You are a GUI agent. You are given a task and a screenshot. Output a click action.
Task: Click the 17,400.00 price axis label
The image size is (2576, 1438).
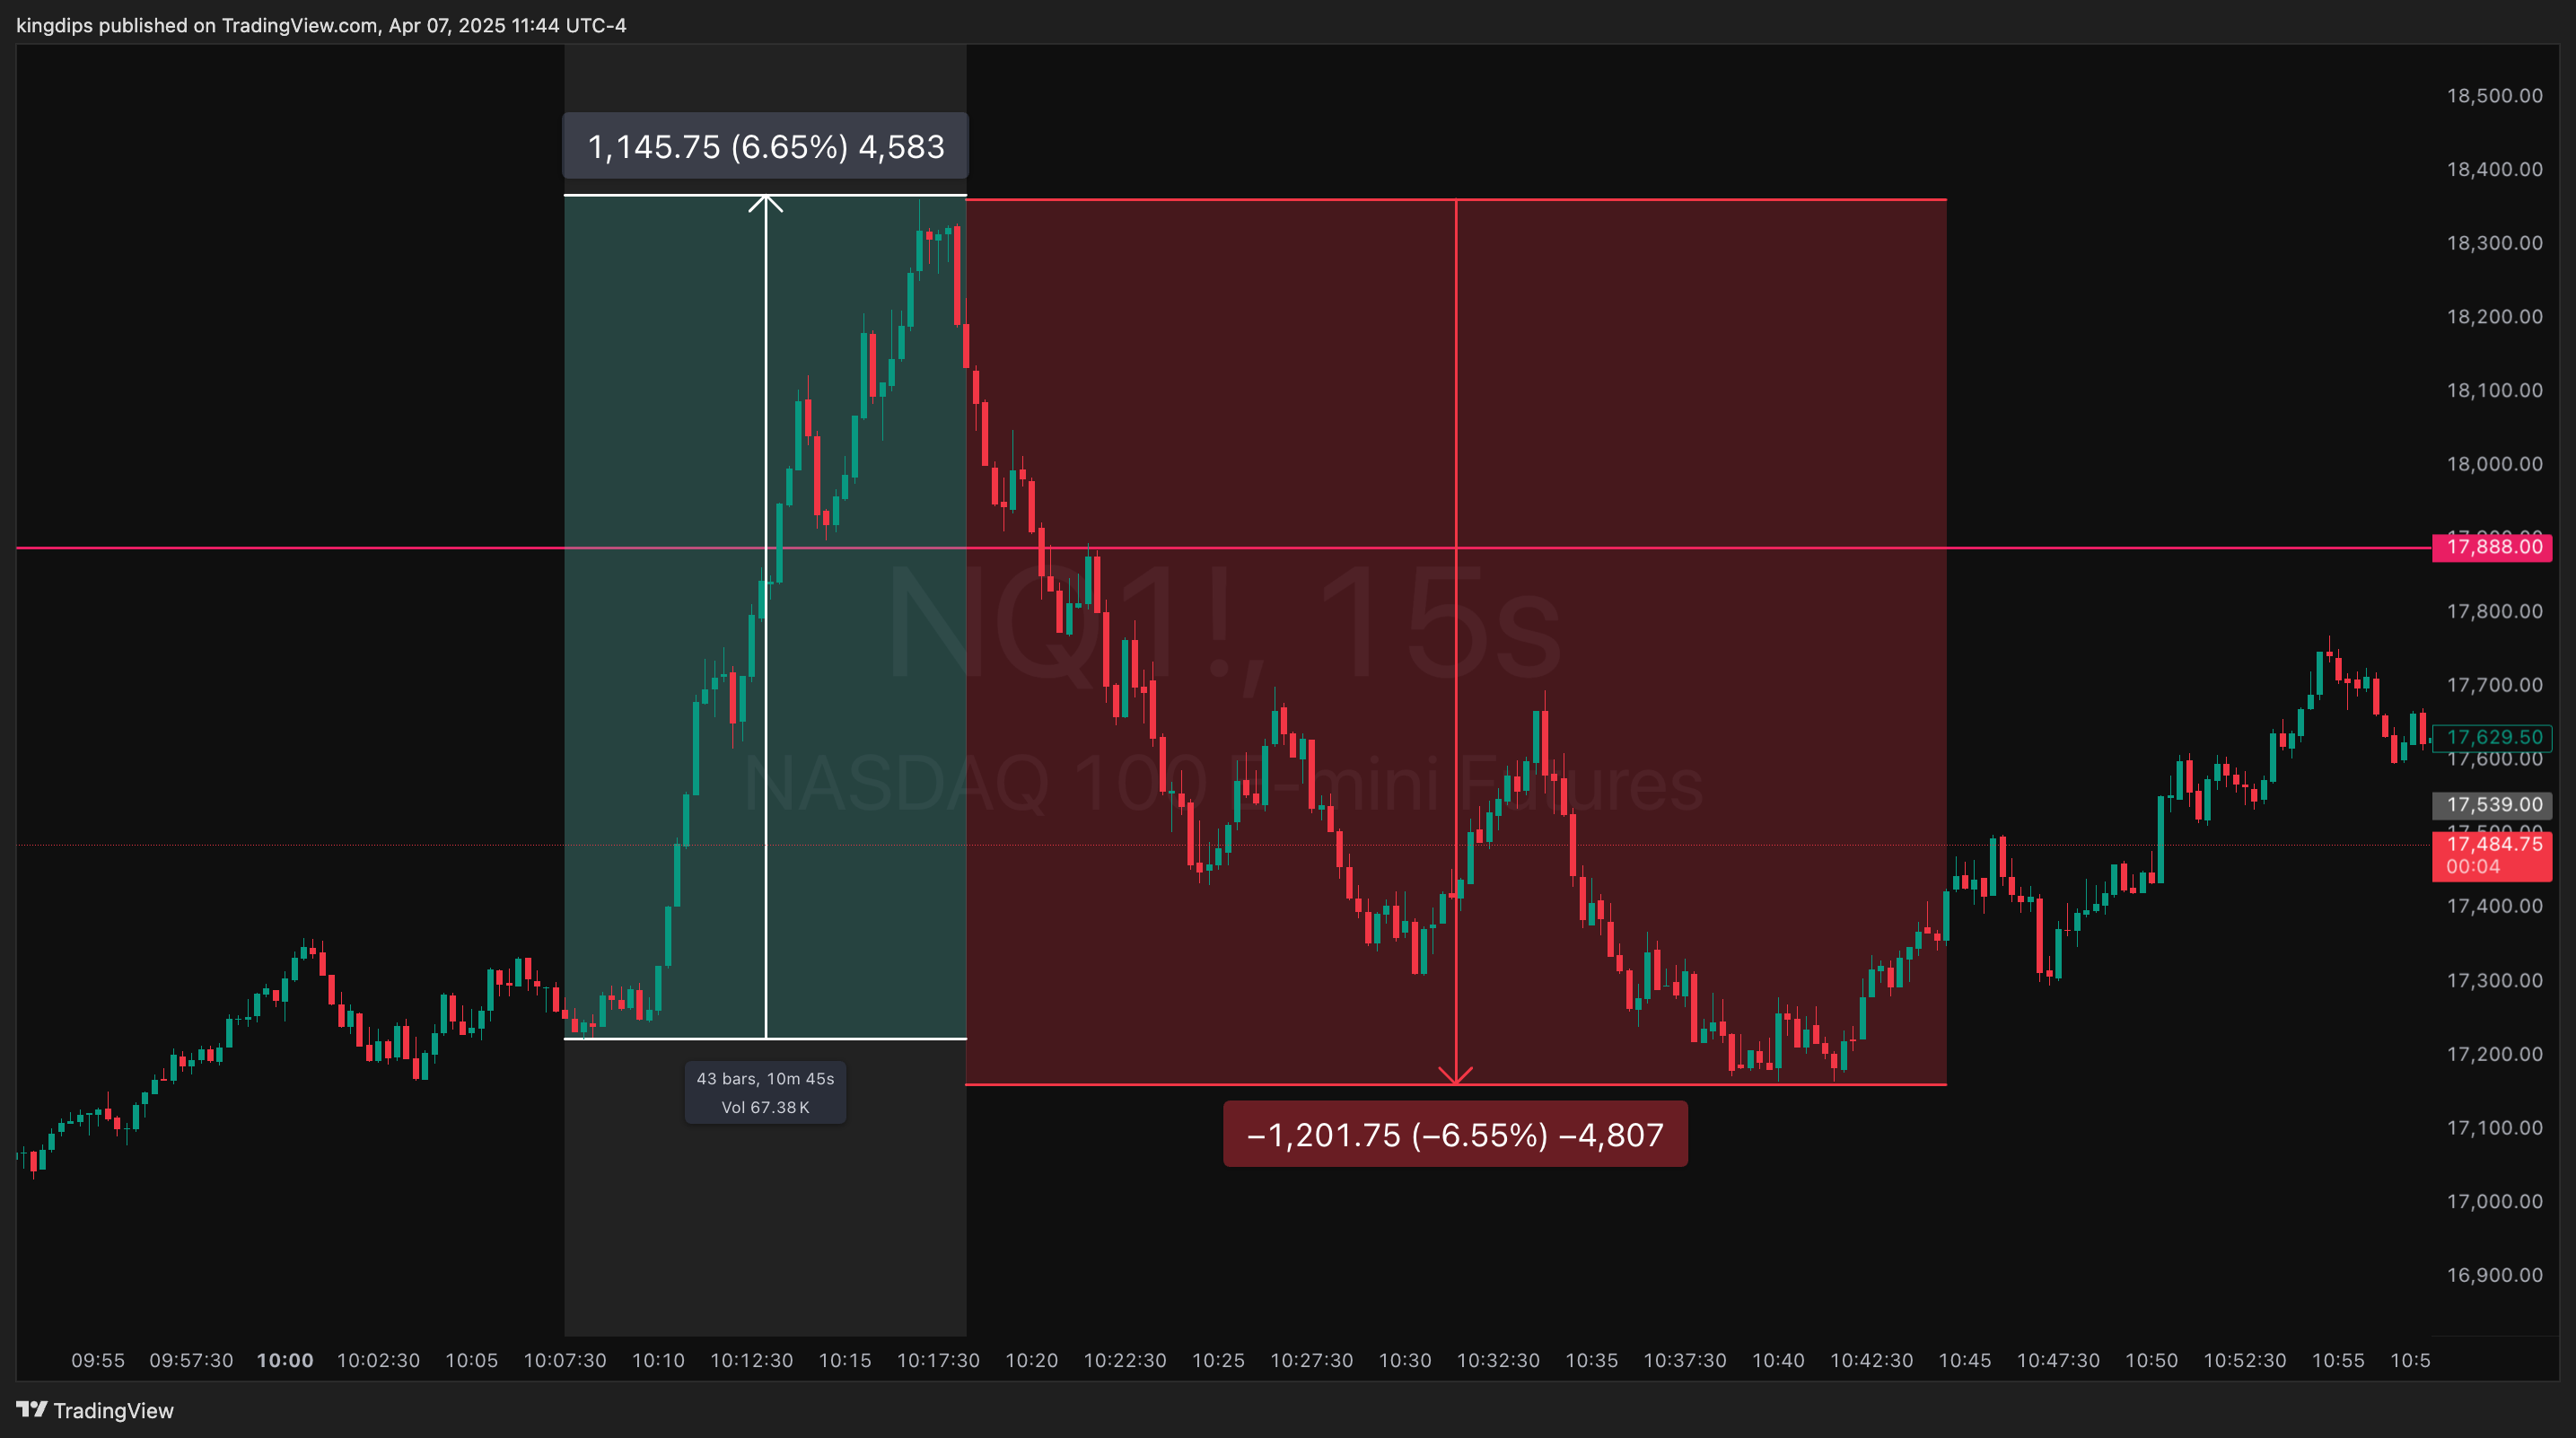[x=2494, y=906]
